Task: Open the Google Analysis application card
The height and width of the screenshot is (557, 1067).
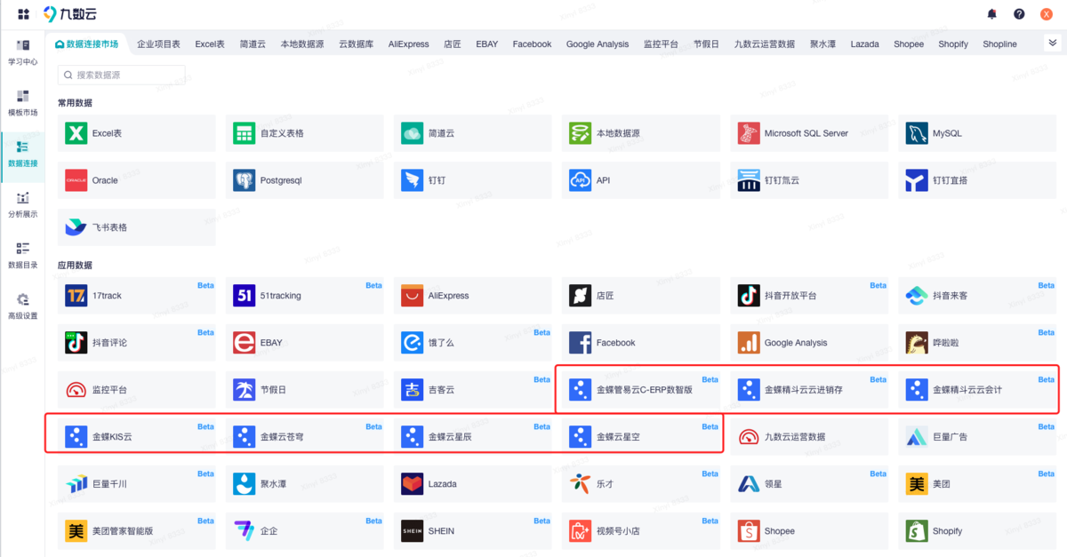Action: point(809,343)
